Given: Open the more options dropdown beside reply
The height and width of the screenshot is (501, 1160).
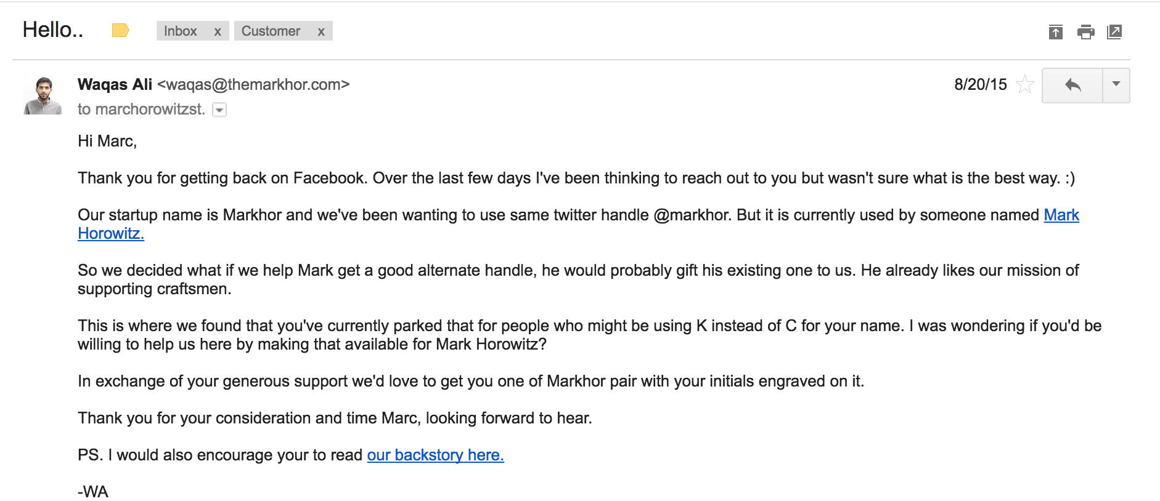Looking at the screenshot, I should [1116, 85].
